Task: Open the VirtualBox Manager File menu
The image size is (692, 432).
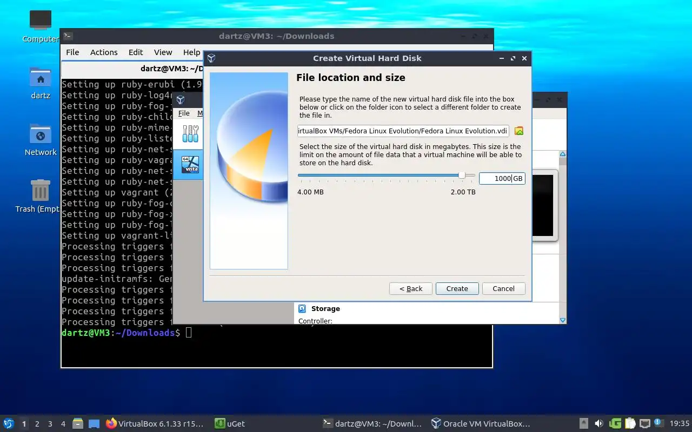Action: tap(184, 113)
